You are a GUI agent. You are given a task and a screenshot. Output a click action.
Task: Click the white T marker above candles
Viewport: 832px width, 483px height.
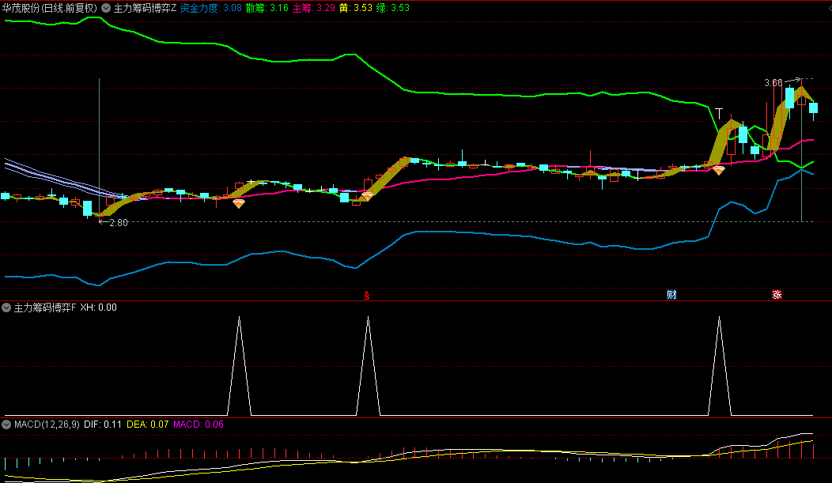click(719, 112)
